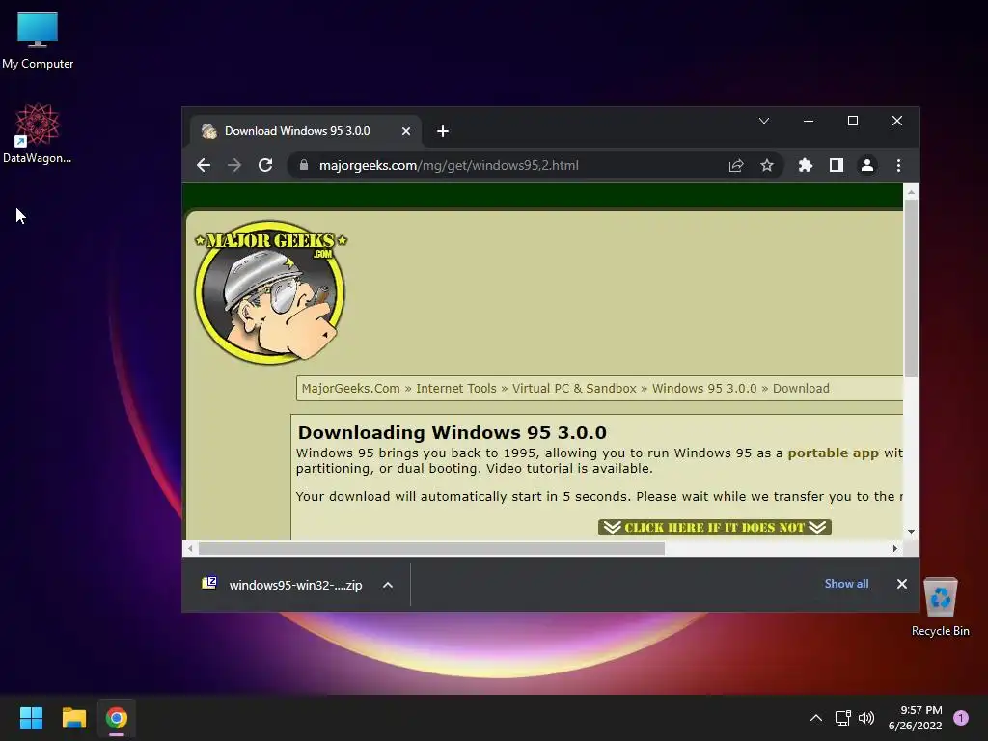The image size is (988, 741).
Task: Click Show all downloads
Action: (x=846, y=584)
